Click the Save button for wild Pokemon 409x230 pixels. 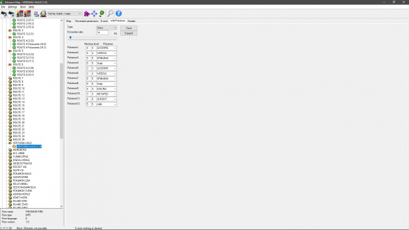pyautogui.click(x=129, y=28)
